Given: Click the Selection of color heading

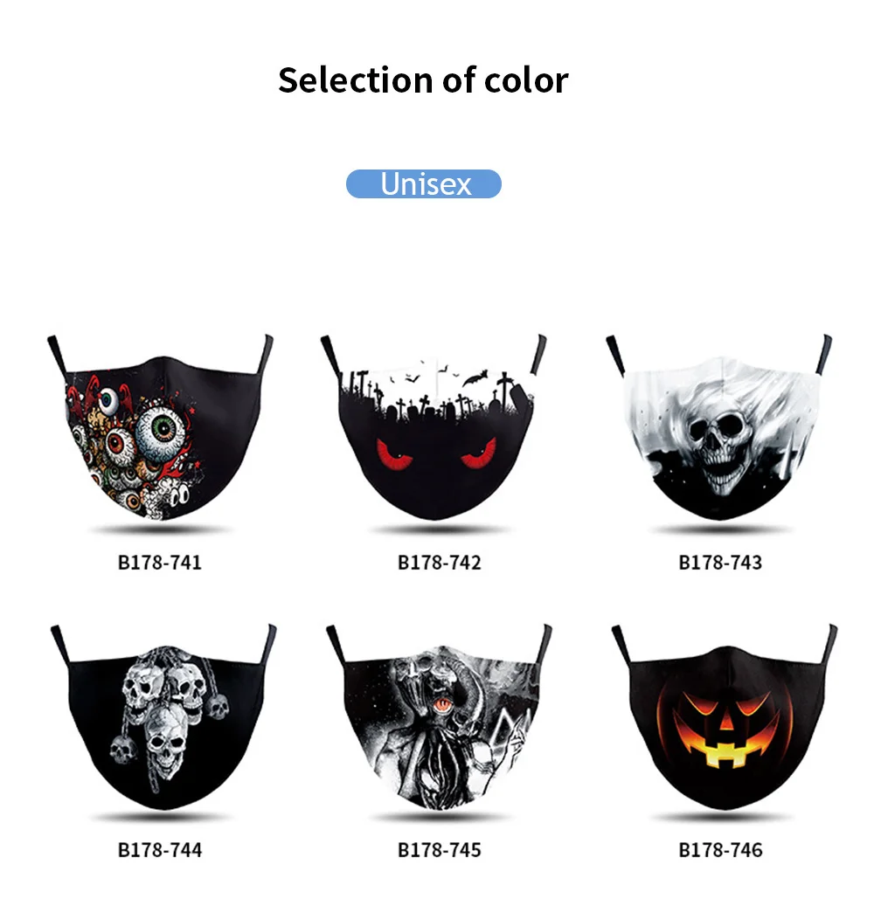Looking at the screenshot, I should (423, 80).
